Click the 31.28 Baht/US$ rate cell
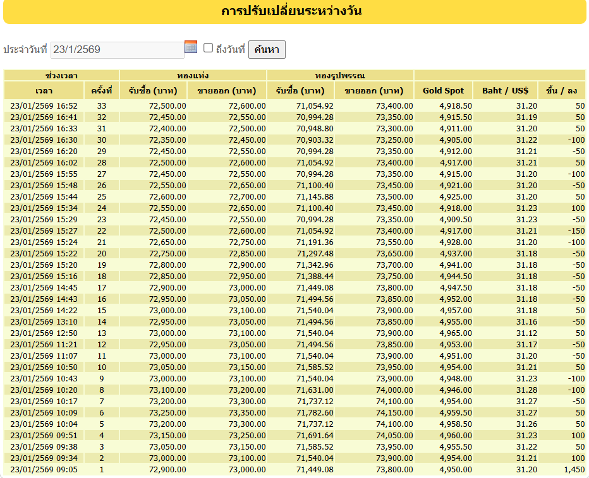 click(x=505, y=390)
